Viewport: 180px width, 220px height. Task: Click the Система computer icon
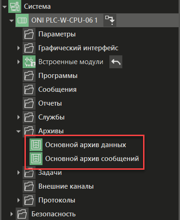click(15, 6)
